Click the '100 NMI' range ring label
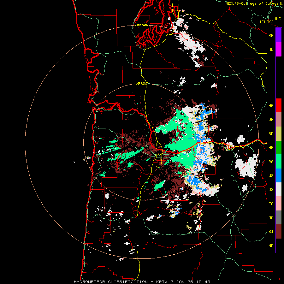 point(142,25)
